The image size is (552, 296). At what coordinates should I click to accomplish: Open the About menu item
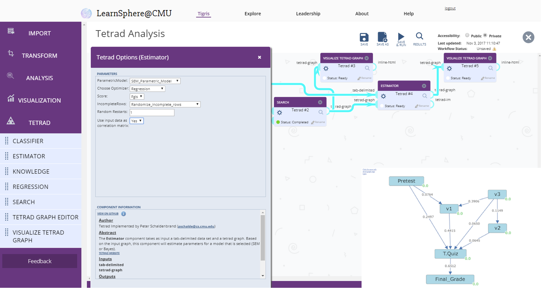click(x=362, y=14)
